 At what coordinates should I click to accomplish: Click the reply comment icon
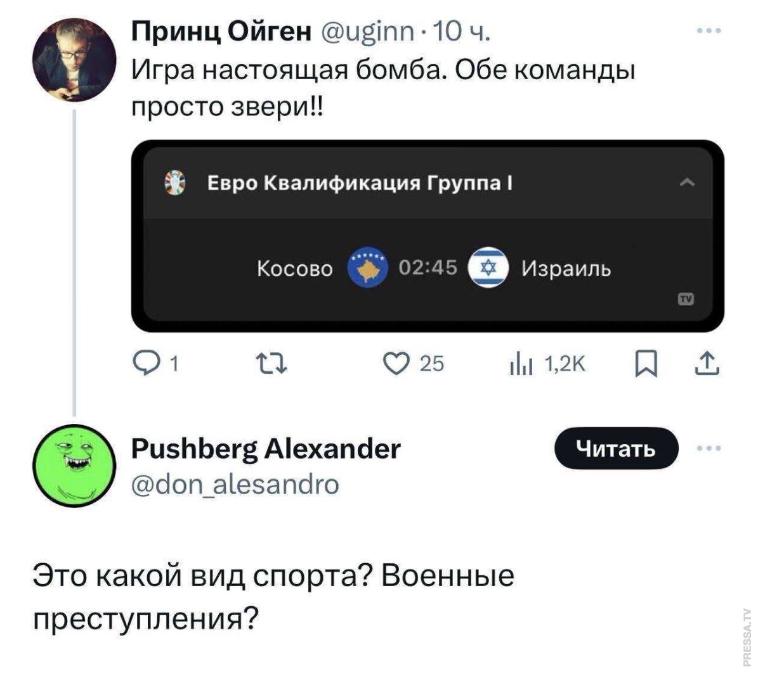tap(145, 363)
